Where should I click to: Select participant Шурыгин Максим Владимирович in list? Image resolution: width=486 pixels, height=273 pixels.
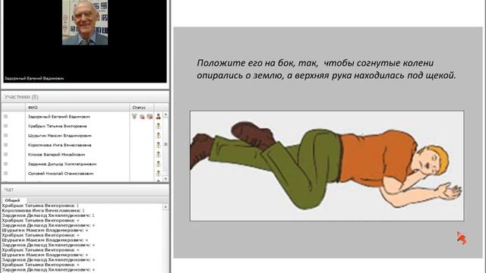click(59, 136)
